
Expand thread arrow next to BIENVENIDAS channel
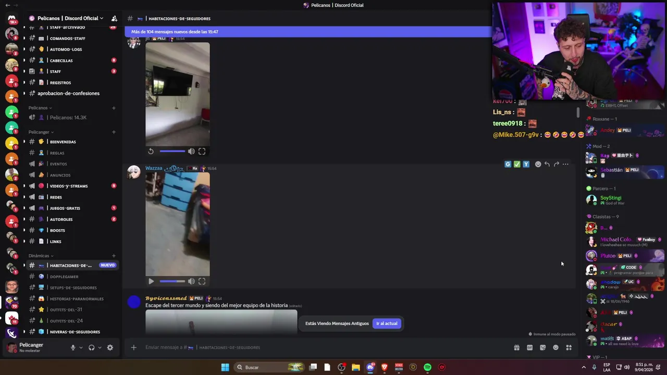(24, 142)
